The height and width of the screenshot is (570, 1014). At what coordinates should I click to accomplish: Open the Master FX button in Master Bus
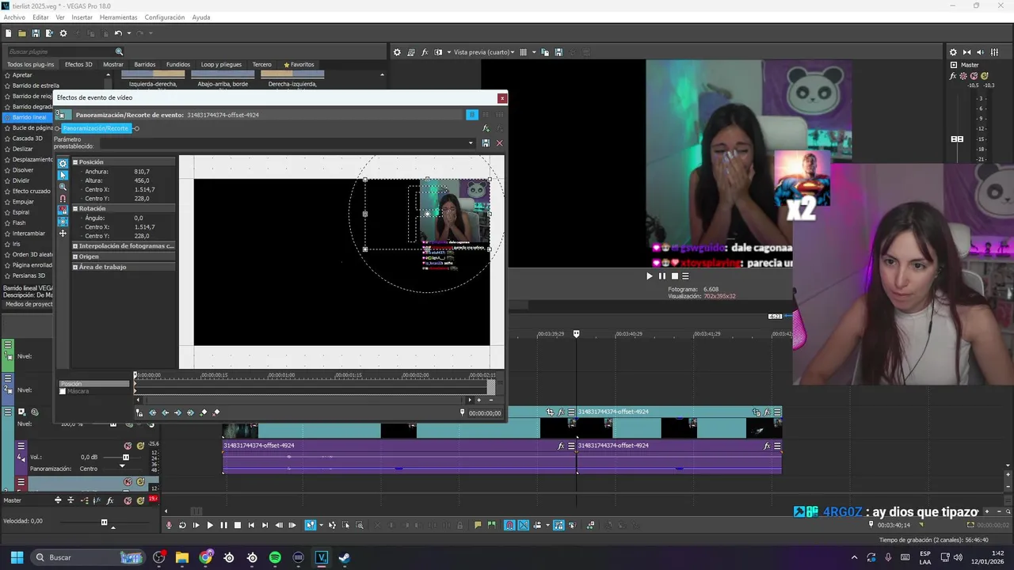coord(953,76)
